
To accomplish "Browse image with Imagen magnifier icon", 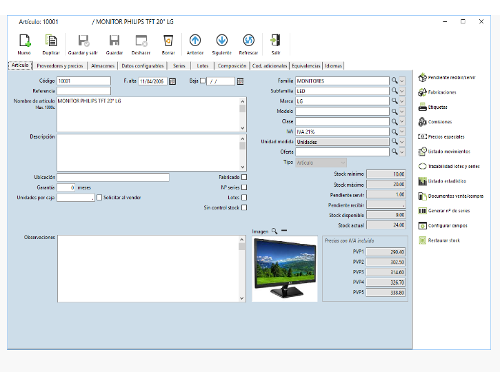I will pos(274,231).
